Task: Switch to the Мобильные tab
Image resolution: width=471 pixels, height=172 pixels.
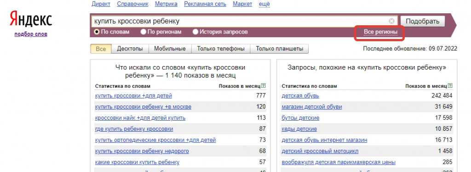Action: point(170,49)
